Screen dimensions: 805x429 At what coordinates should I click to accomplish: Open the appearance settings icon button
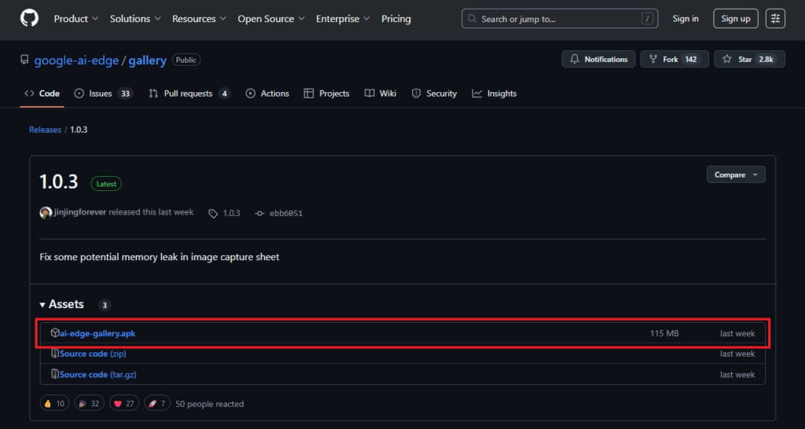(x=775, y=19)
